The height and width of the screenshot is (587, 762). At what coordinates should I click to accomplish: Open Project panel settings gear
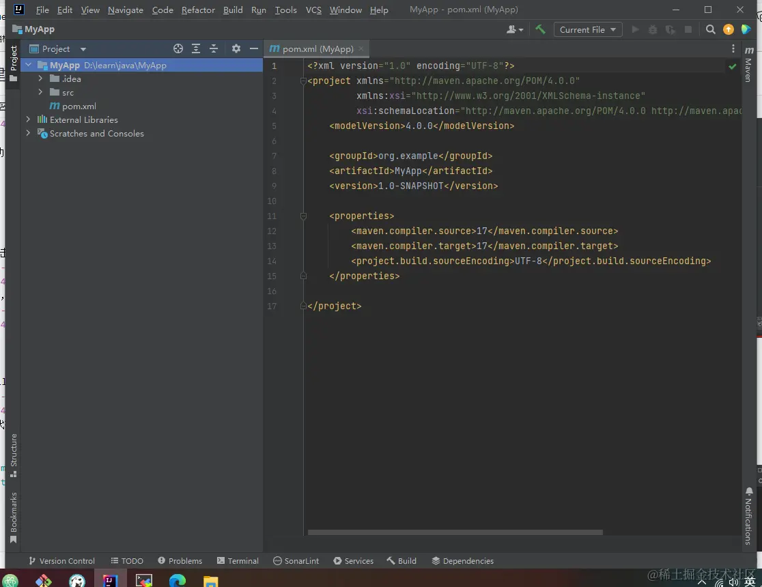click(236, 48)
